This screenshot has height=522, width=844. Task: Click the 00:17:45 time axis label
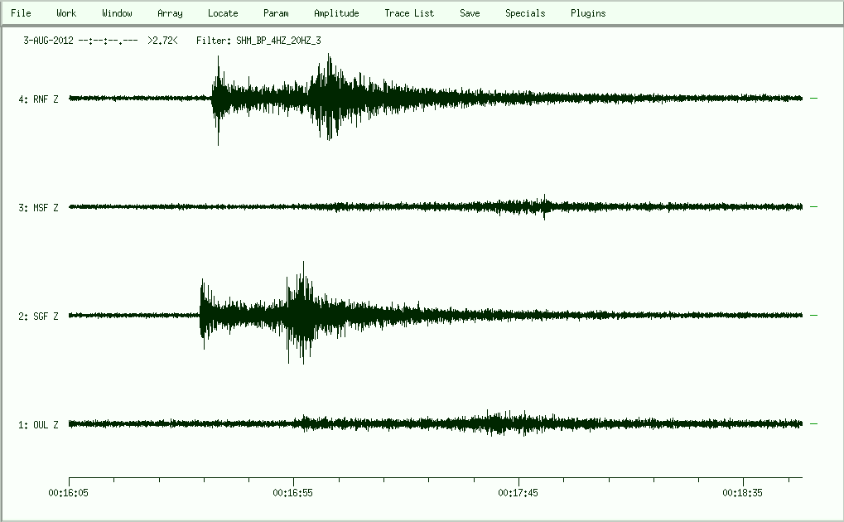pyautogui.click(x=518, y=492)
